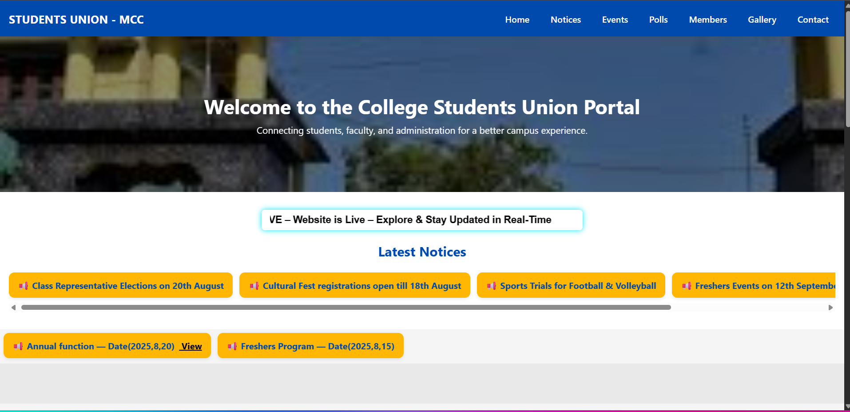Image resolution: width=850 pixels, height=412 pixels.
Task: Open the Events navigation link
Action: pyautogui.click(x=615, y=20)
